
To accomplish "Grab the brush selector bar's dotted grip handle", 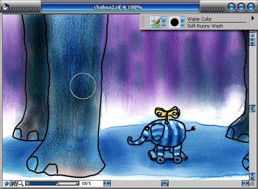I will [x=143, y=22].
